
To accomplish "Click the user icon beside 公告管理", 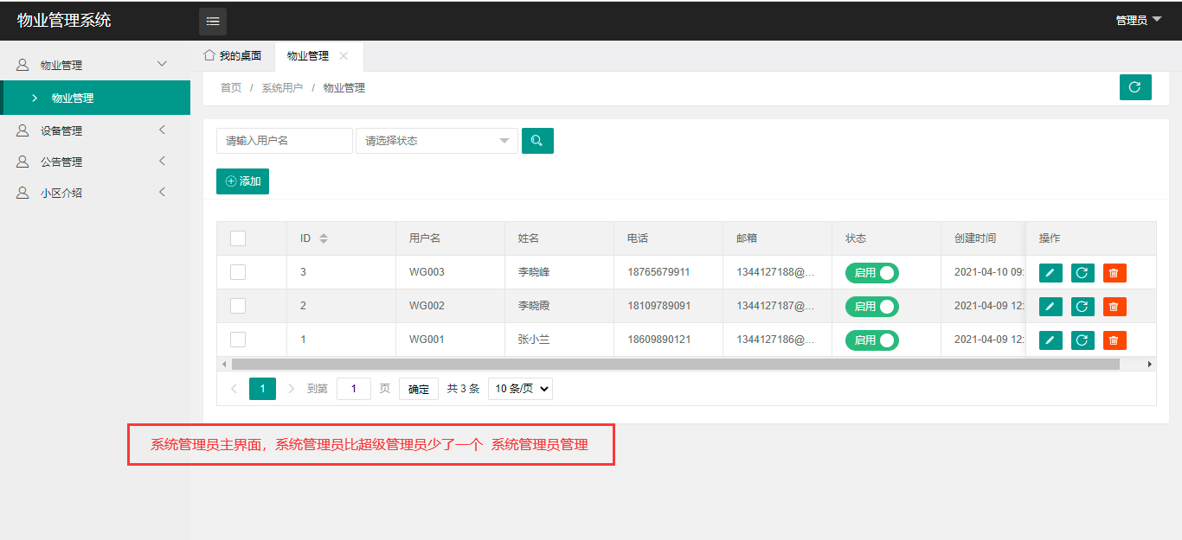I will (23, 162).
